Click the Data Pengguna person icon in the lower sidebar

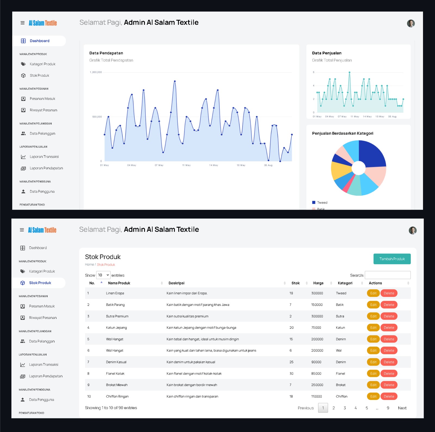[x=23, y=400]
